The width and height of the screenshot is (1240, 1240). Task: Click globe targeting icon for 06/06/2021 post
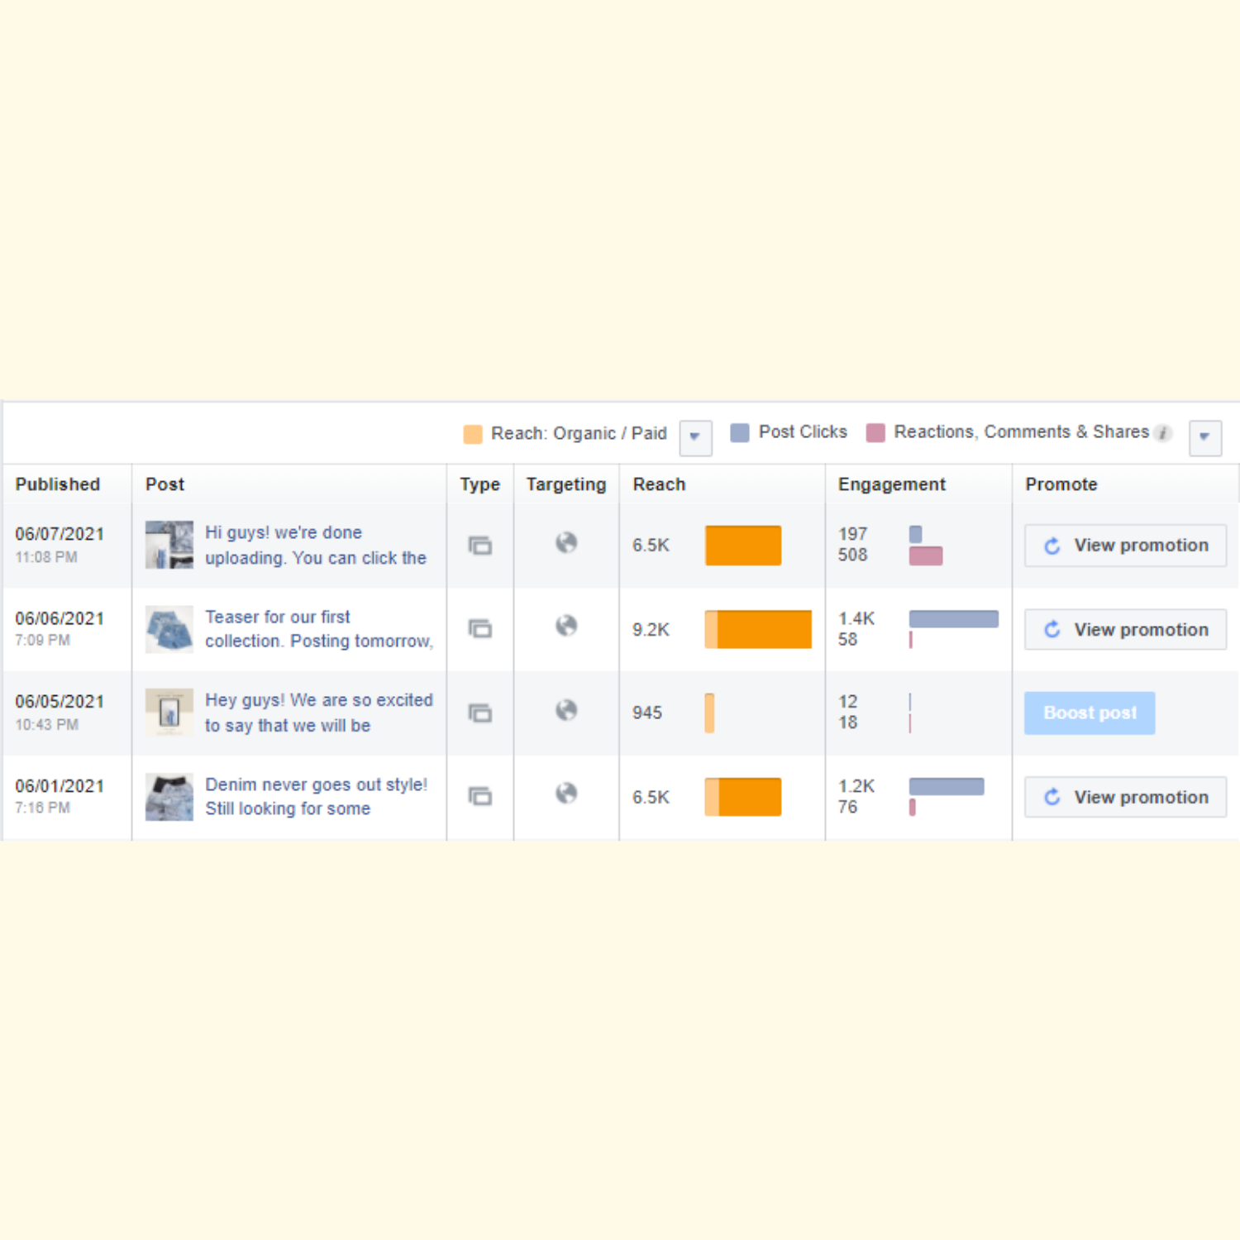tap(566, 626)
